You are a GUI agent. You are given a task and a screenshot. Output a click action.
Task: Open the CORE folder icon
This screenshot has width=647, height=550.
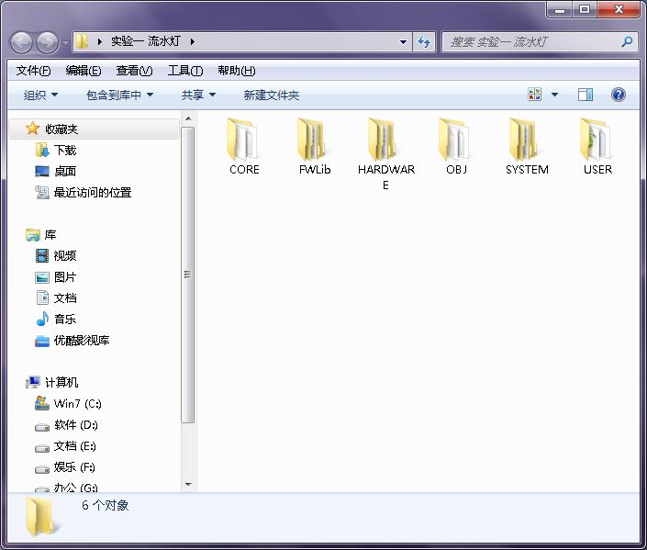point(242,140)
